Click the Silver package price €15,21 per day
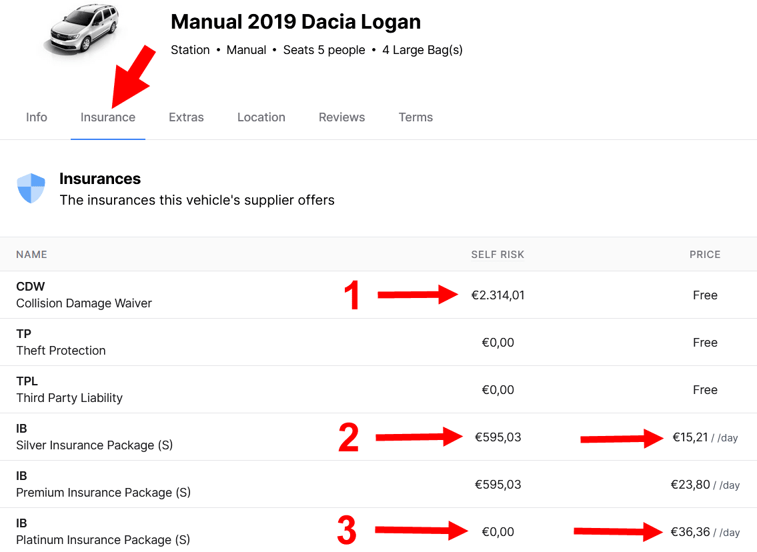 tap(705, 437)
